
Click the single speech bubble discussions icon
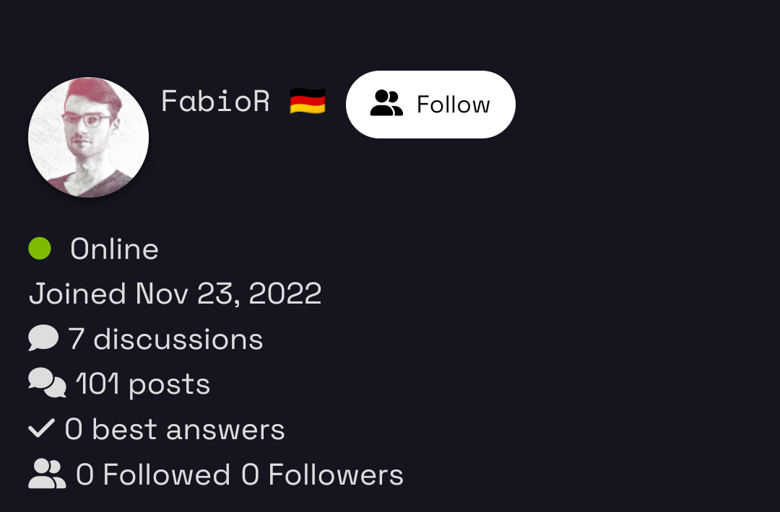(43, 338)
